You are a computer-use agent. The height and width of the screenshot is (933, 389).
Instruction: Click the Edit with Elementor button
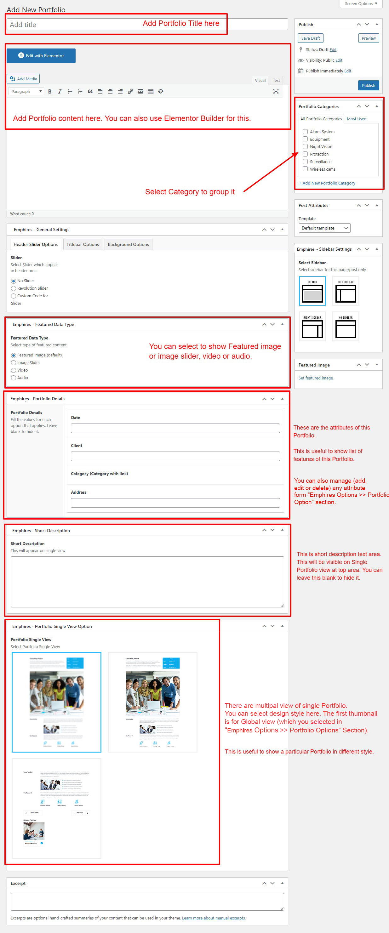point(41,56)
